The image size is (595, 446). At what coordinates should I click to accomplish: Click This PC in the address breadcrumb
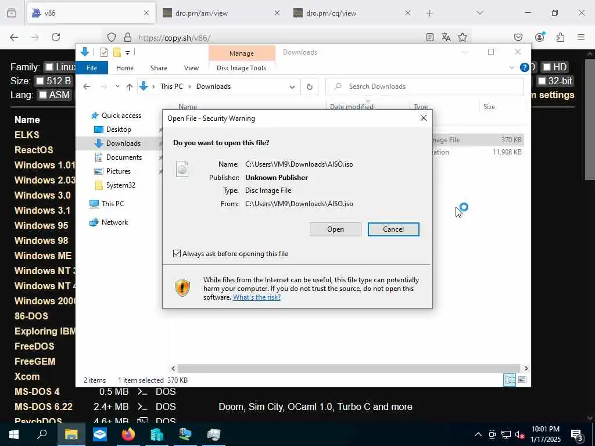(171, 87)
